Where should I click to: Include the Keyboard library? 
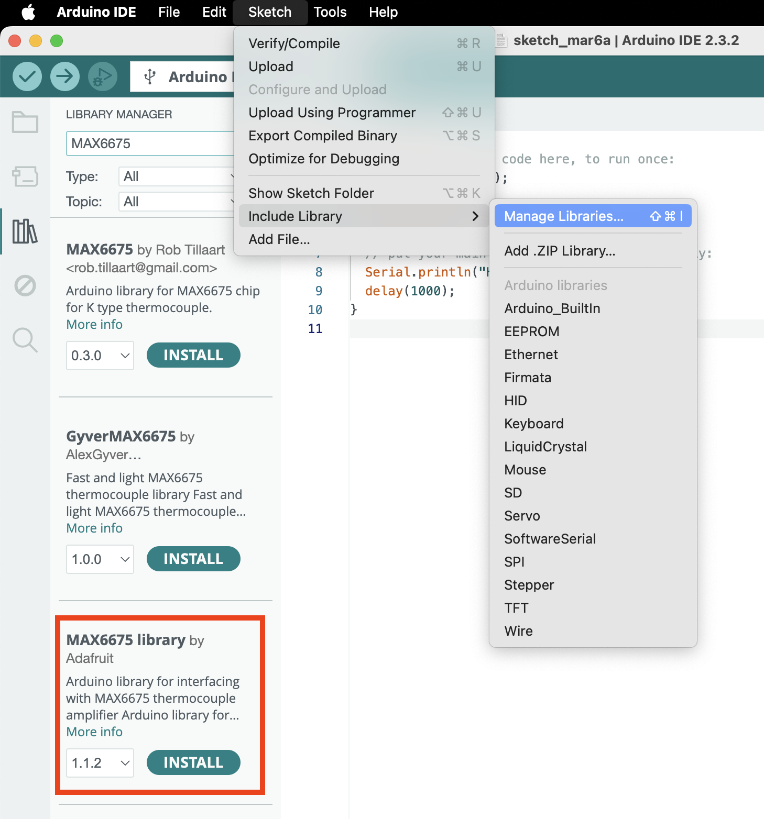(x=593, y=424)
